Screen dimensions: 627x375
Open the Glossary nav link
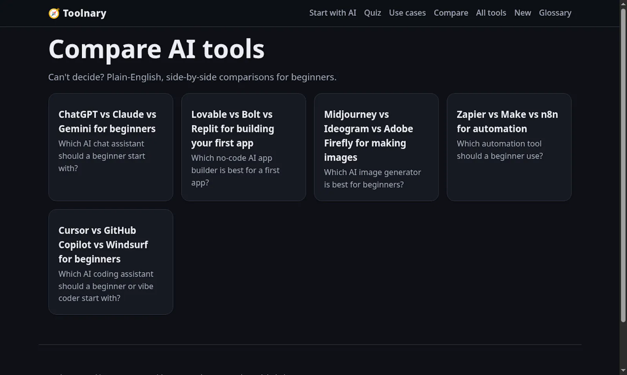click(555, 13)
